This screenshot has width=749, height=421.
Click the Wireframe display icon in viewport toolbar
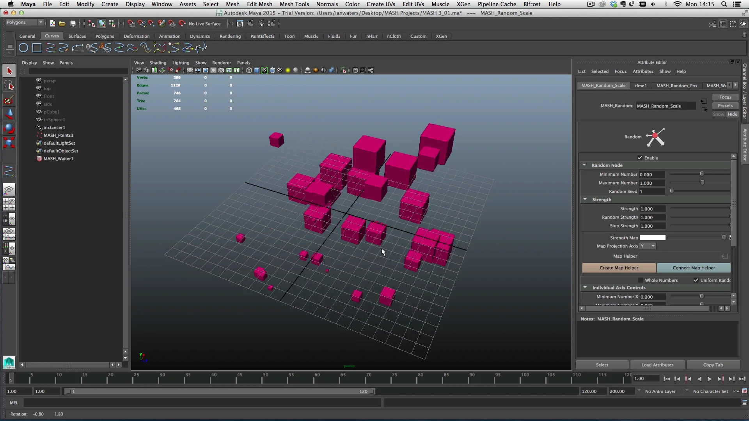pyautogui.click(x=248, y=70)
